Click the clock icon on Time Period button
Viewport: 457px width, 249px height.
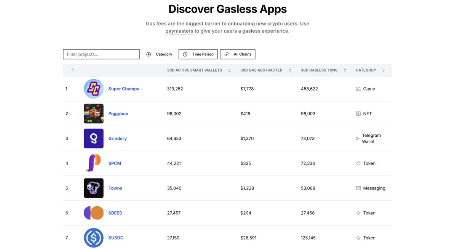(x=185, y=54)
